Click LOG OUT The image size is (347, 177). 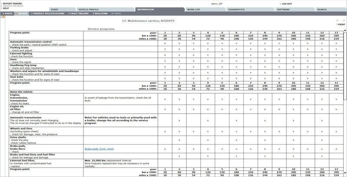click(287, 4)
